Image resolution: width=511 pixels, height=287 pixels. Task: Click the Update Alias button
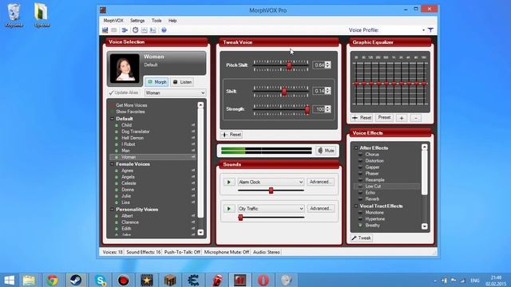[124, 92]
